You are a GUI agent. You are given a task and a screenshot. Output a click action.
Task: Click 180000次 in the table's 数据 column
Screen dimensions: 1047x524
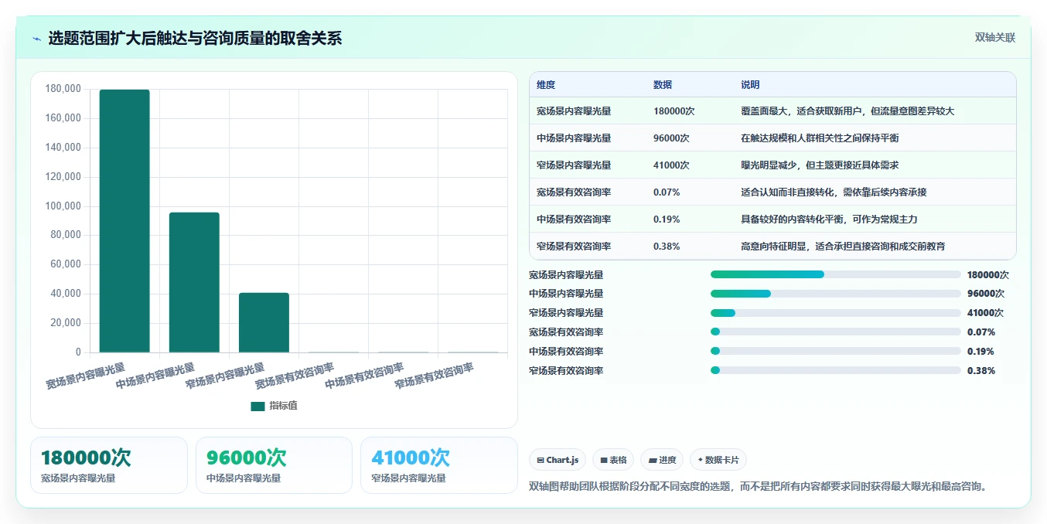tap(674, 111)
